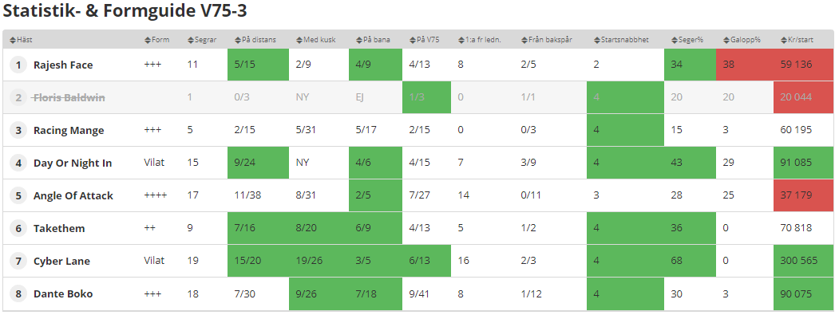Sort by På bana arrow icon
The height and width of the screenshot is (315, 839).
coord(359,40)
